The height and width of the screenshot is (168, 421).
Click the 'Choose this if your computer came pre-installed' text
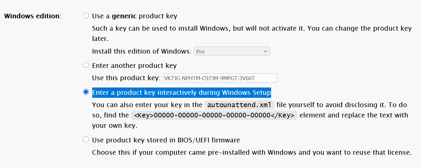[252, 153]
